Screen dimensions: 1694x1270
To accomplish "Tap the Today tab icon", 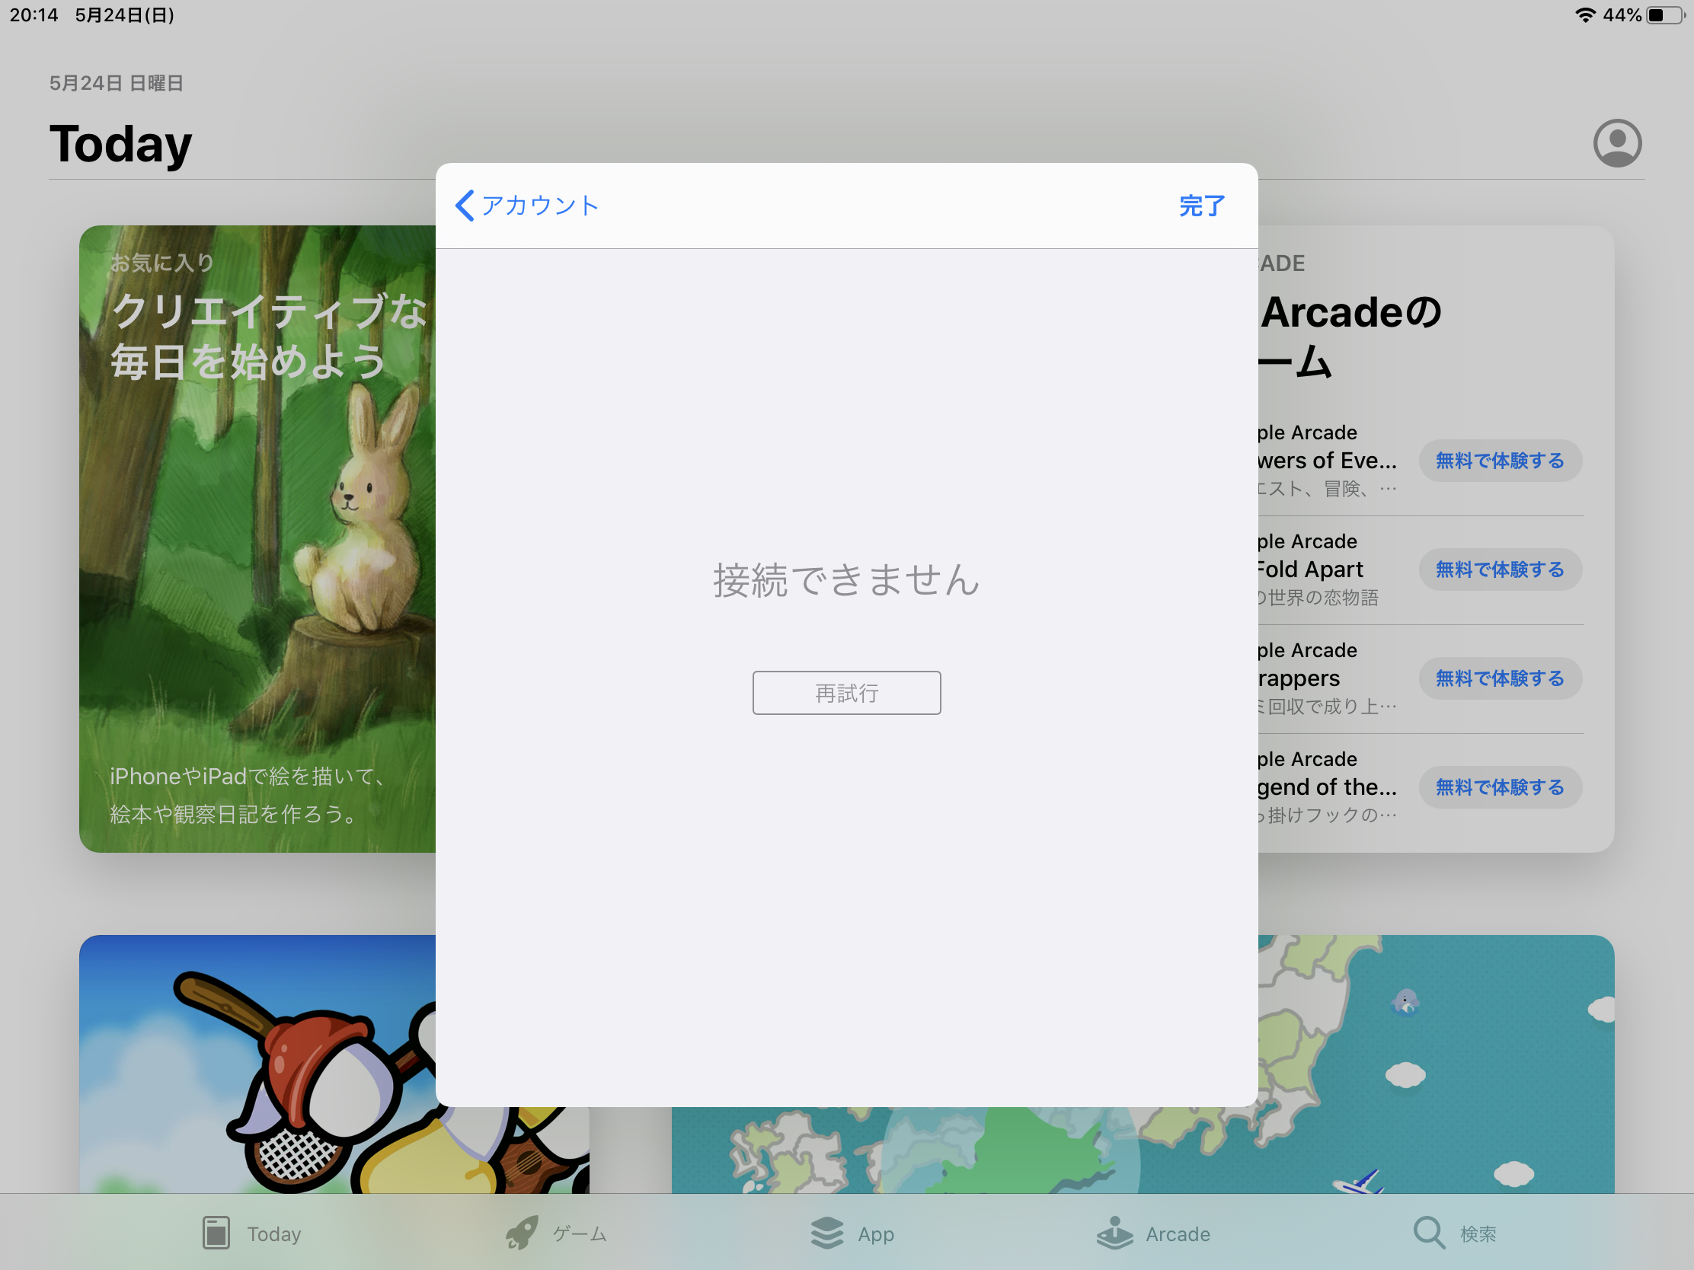I will click(216, 1233).
